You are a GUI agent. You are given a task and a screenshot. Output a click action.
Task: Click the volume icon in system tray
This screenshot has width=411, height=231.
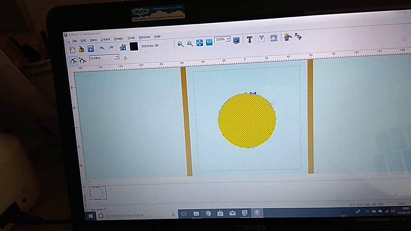coord(392,211)
